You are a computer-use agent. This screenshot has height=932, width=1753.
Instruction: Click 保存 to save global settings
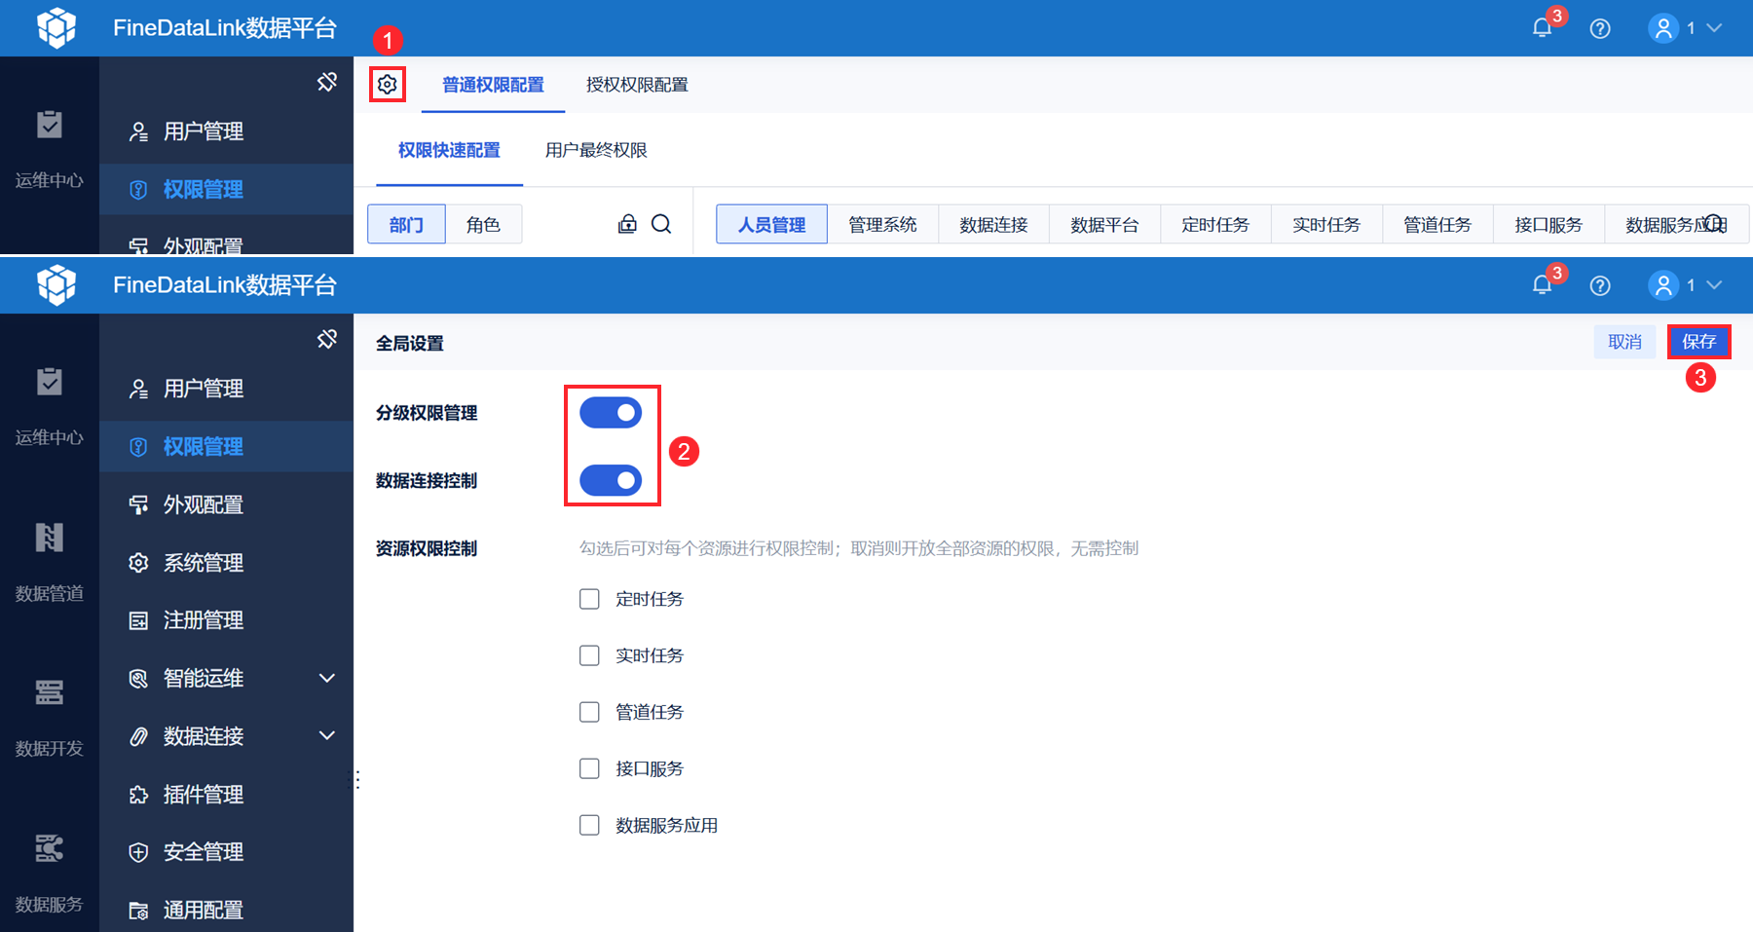click(1698, 342)
